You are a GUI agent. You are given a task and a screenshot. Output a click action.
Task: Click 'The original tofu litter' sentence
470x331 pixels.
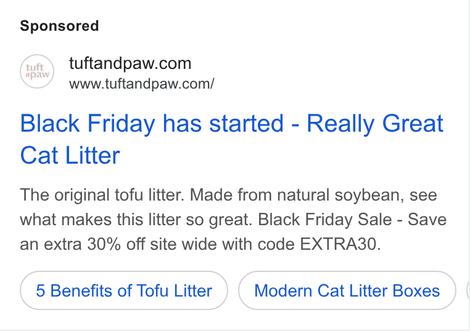pyautogui.click(x=102, y=195)
